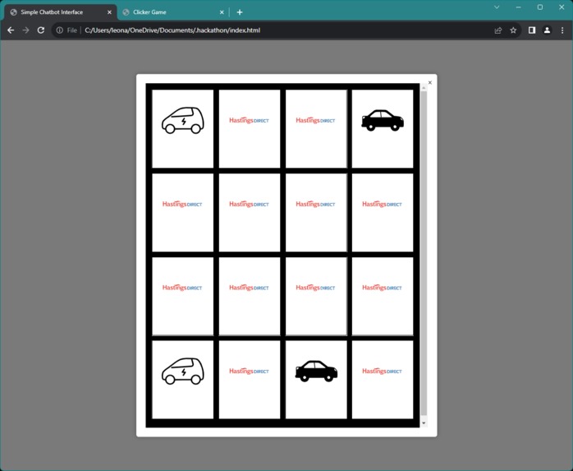Click the popup scrollbar down arrow
This screenshot has width=573, height=471.
coord(424,423)
